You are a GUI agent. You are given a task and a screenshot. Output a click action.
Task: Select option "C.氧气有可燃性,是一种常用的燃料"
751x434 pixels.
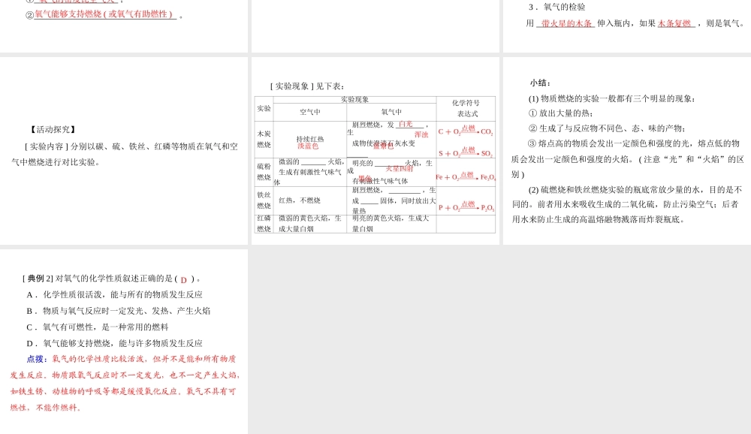coord(97,327)
